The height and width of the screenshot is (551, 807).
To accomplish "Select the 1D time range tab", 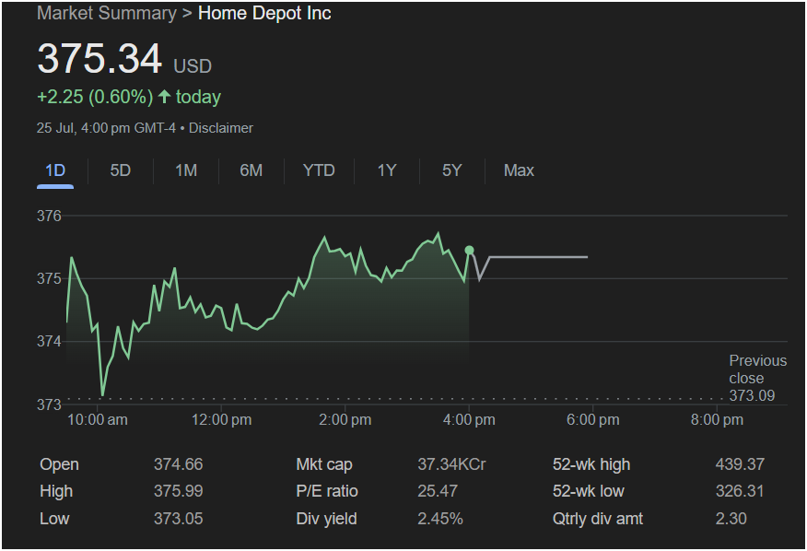I will (55, 170).
